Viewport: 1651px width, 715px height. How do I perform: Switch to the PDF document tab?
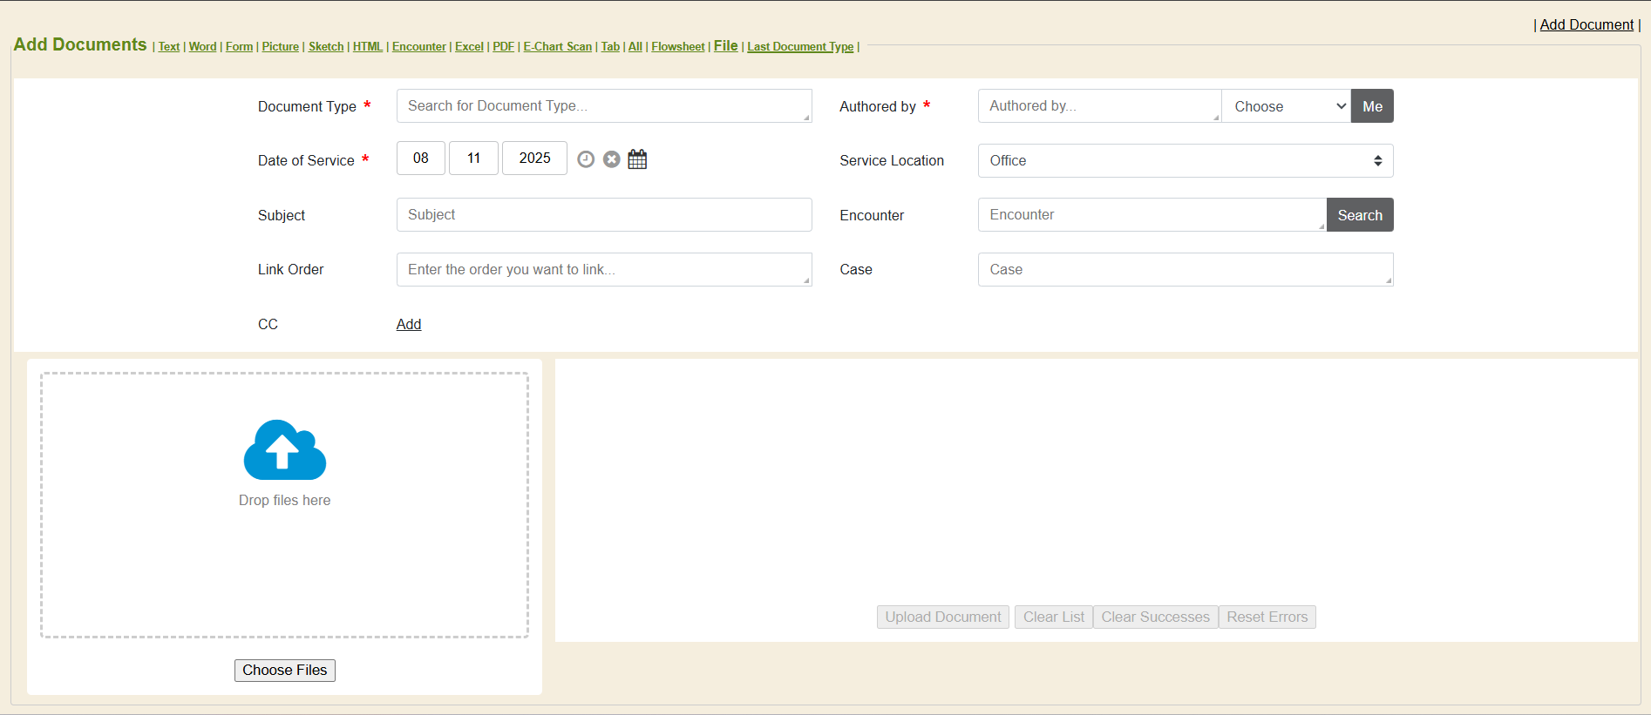pyautogui.click(x=503, y=47)
